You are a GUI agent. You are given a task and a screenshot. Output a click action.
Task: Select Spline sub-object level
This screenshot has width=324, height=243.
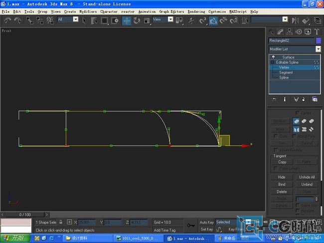284,77
